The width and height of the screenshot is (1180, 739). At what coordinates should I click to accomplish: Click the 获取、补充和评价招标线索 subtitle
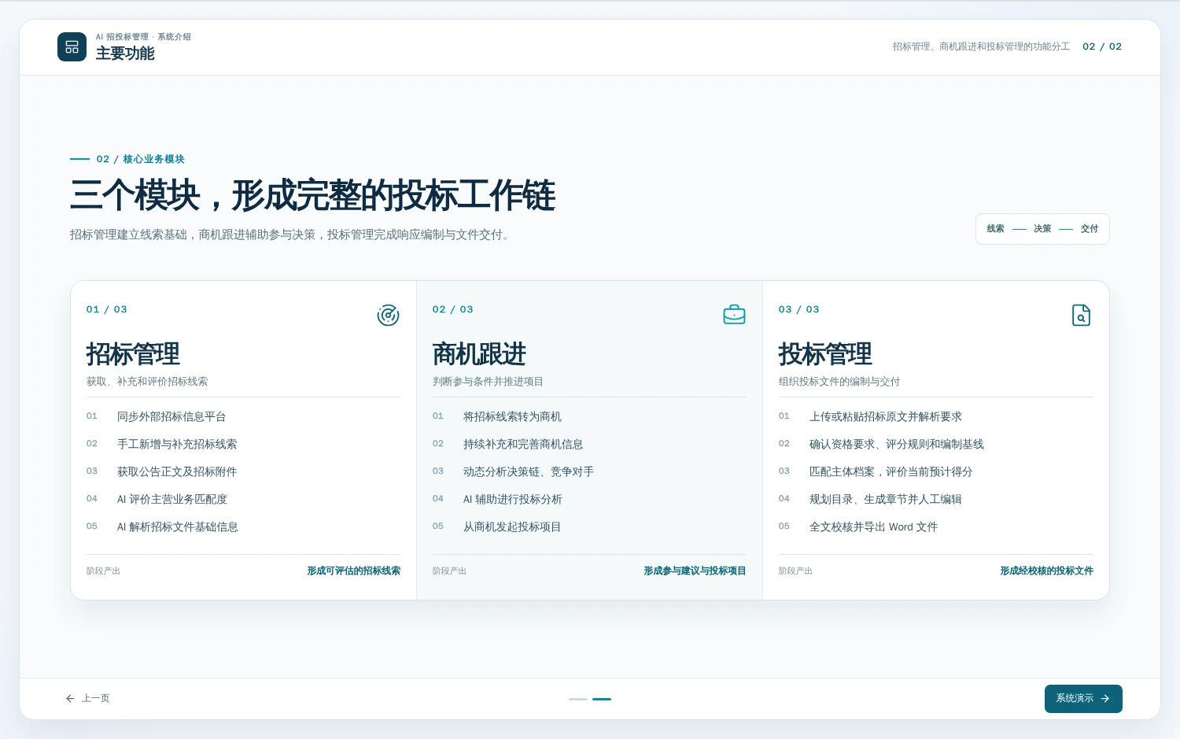147,381
